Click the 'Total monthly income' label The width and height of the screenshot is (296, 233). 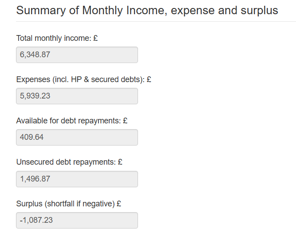tap(53, 38)
